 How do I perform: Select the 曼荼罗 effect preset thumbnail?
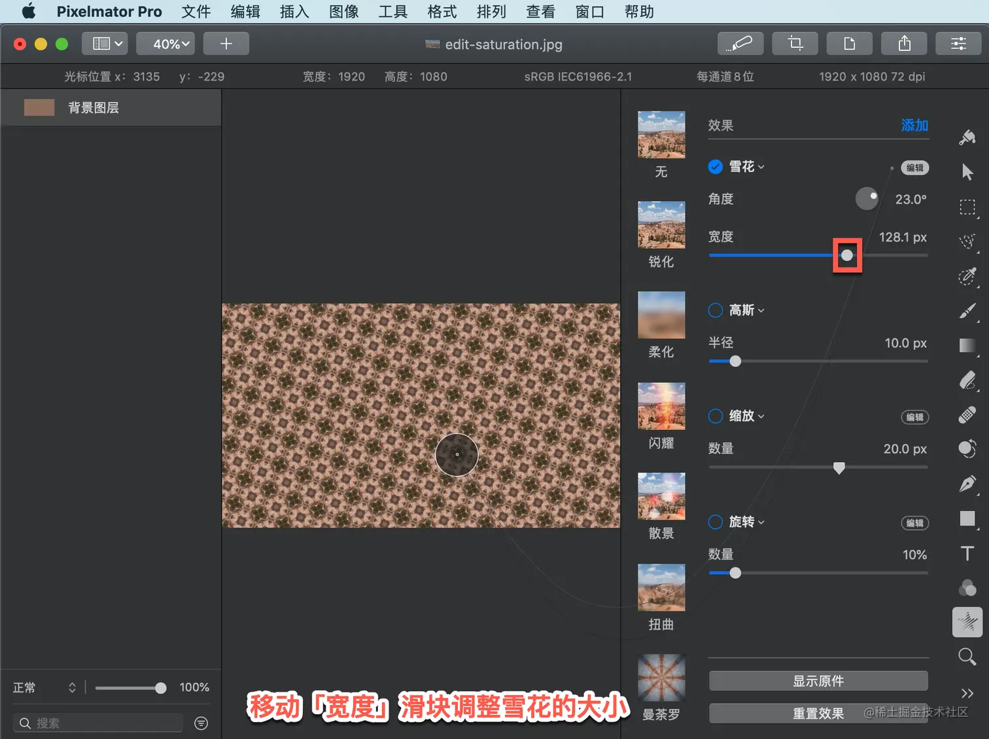coord(661,677)
